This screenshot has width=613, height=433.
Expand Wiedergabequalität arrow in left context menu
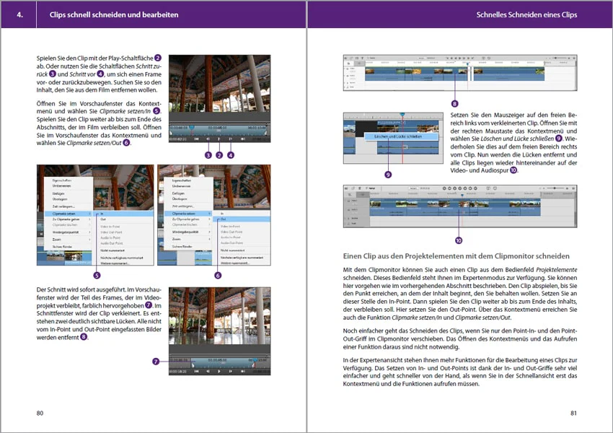(x=90, y=232)
